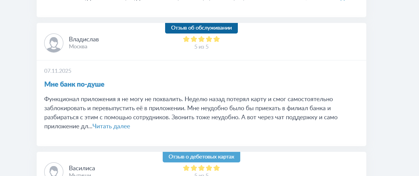The image size is (419, 176).
Task: Click last star in Василиса's rating
Action: coord(216,168)
